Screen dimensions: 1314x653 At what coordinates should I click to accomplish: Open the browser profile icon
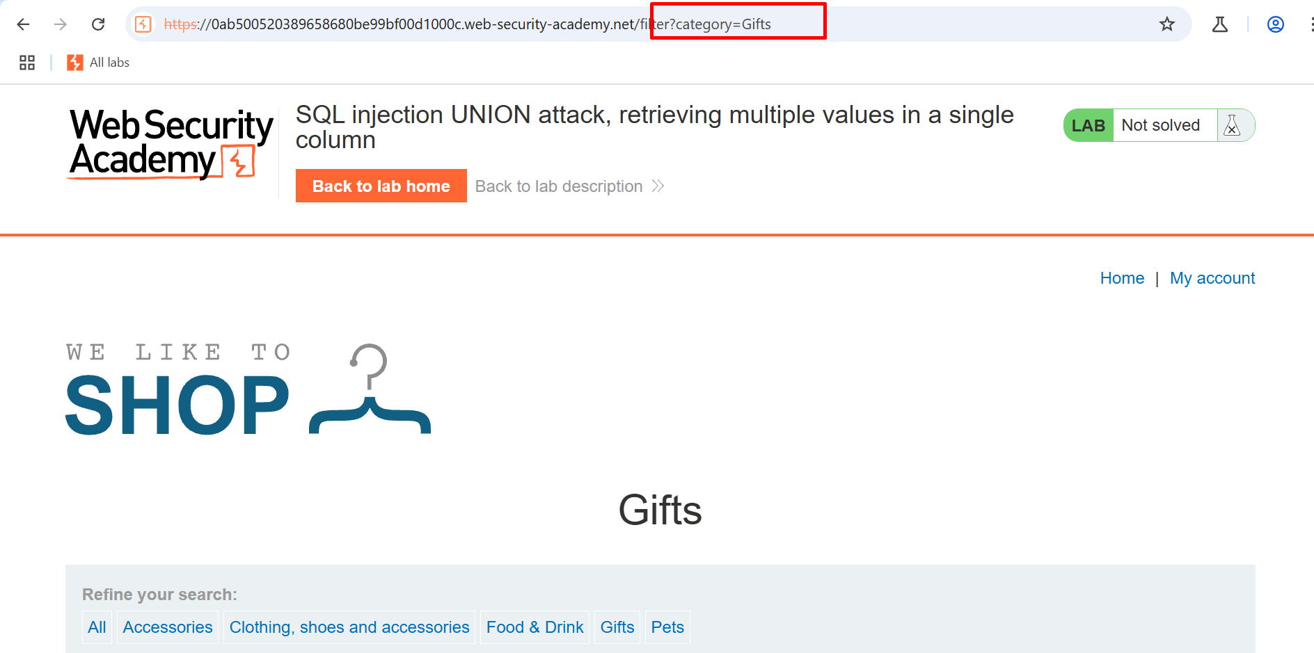pyautogui.click(x=1275, y=24)
